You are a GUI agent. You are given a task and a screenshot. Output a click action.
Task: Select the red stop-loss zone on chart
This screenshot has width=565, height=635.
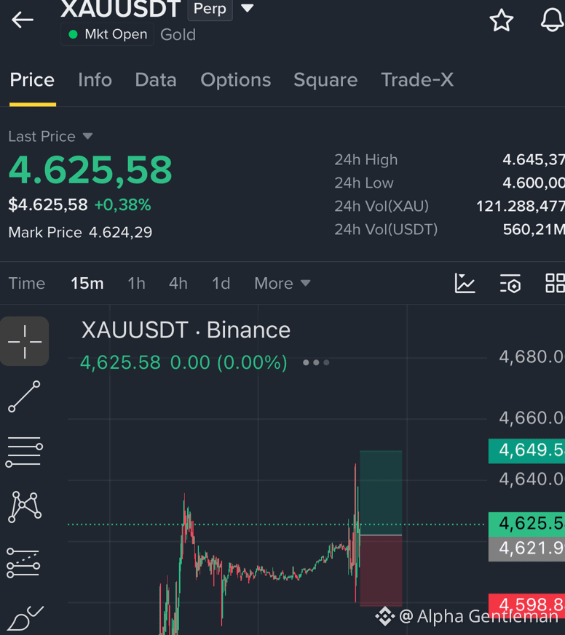pyautogui.click(x=381, y=570)
